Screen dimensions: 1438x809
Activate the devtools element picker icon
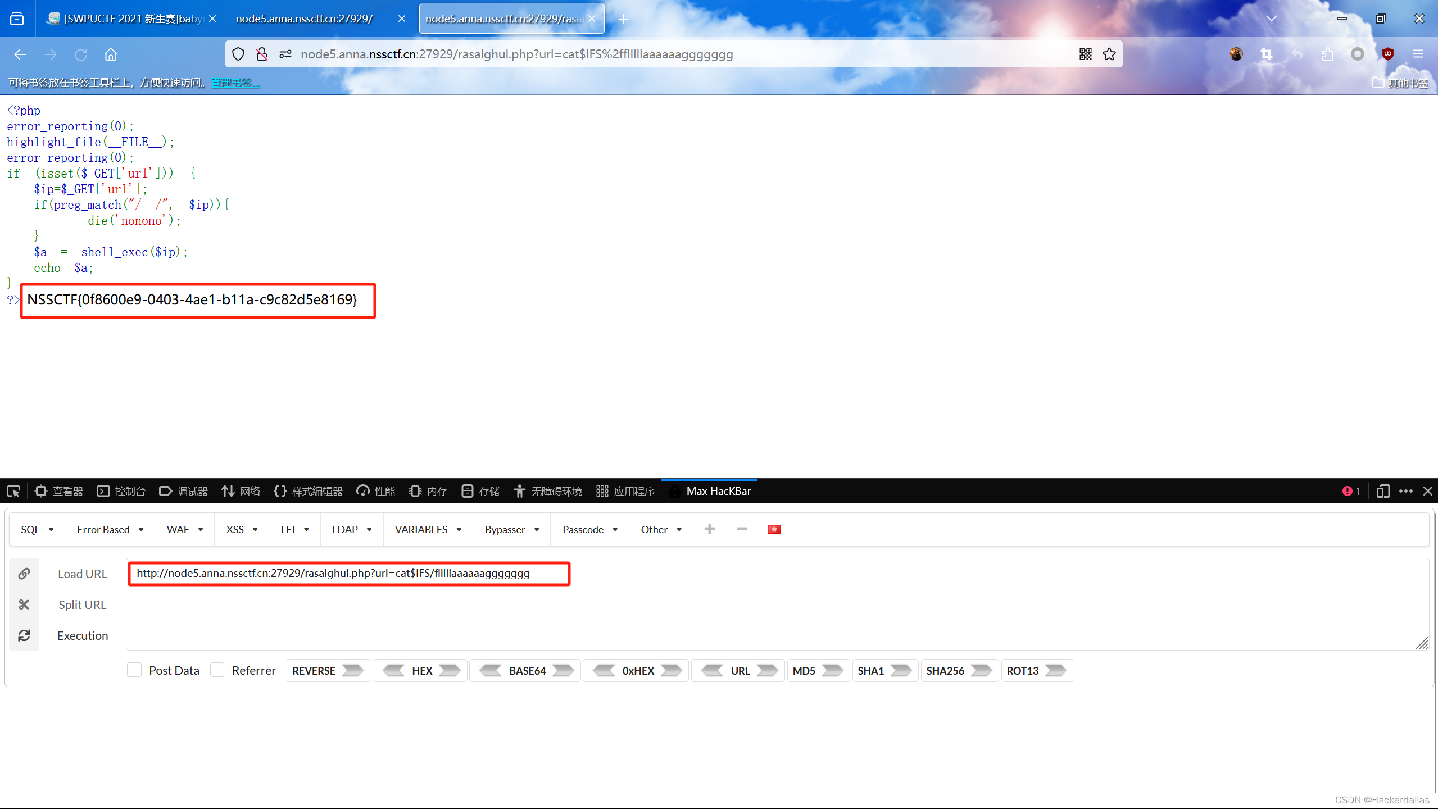click(14, 491)
